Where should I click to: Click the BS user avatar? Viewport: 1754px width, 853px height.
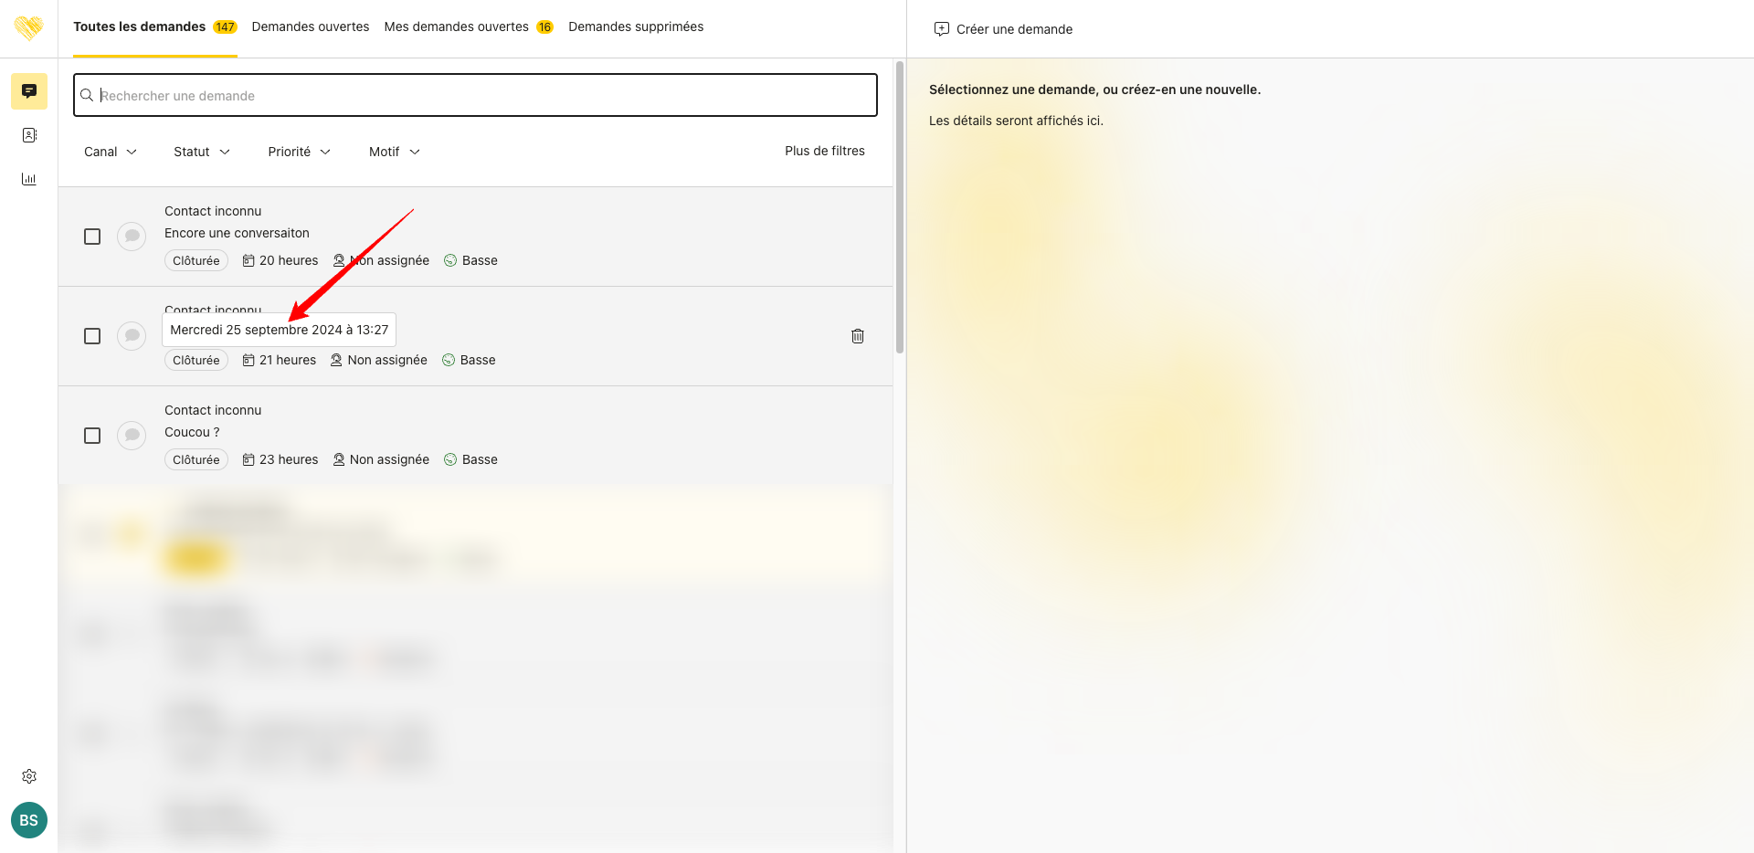tap(29, 820)
